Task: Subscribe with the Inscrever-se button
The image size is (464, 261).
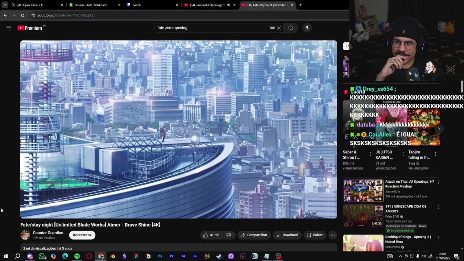Action: 82,235
